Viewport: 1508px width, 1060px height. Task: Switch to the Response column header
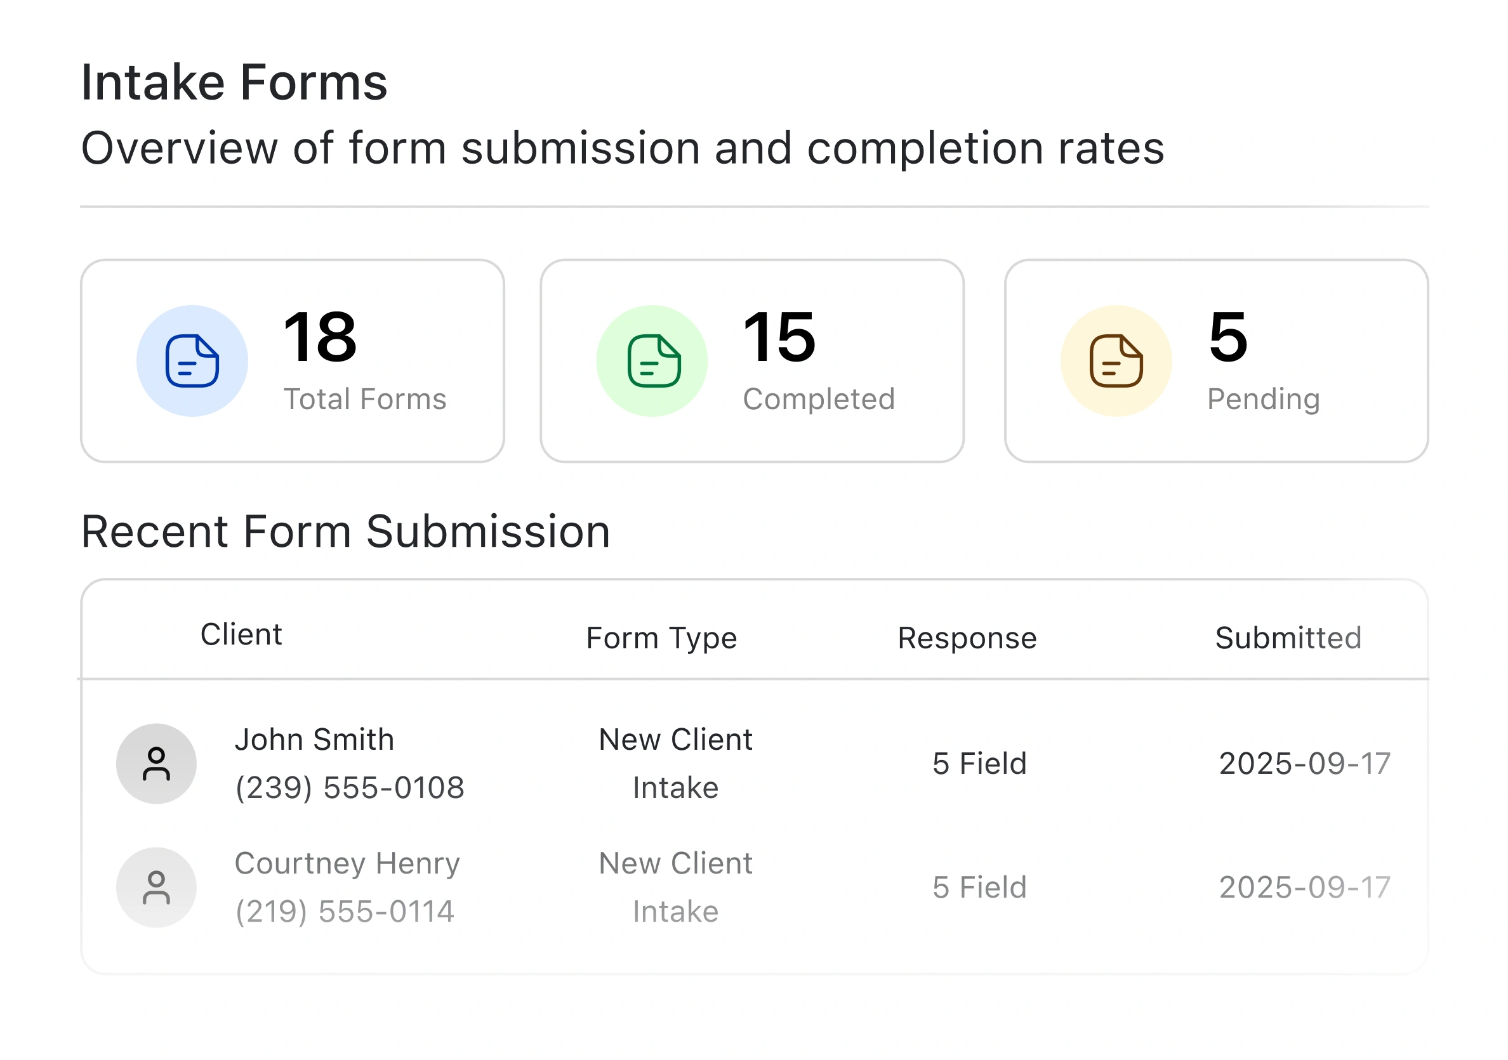(x=967, y=636)
